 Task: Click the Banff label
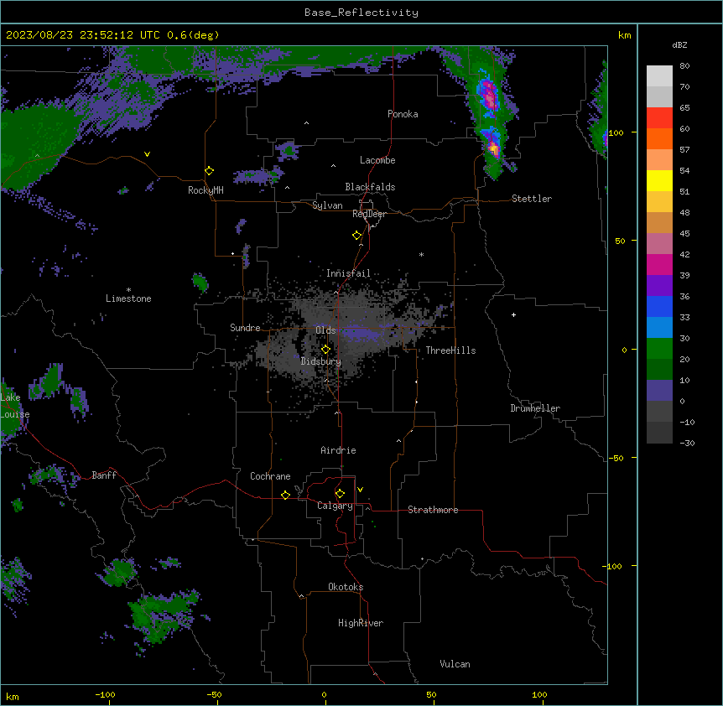click(104, 475)
